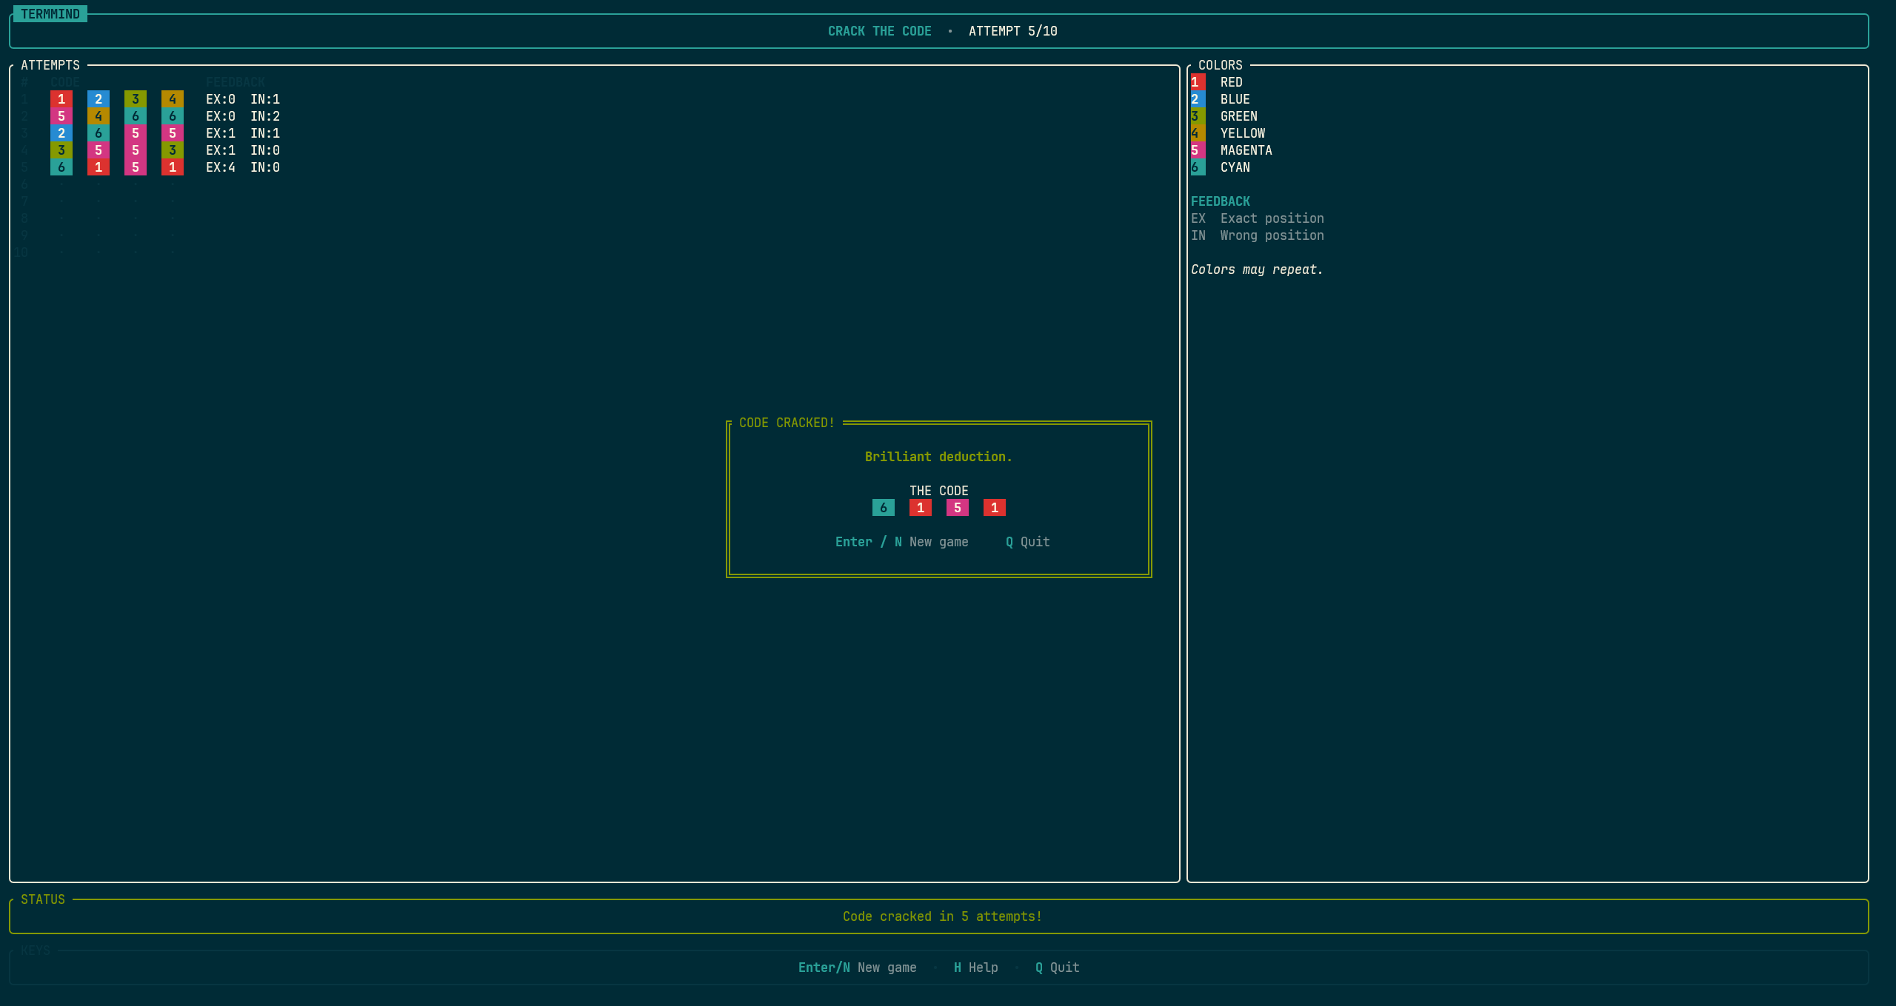Click the Cyan swatch numbered 6 in Colors

(x=1198, y=167)
